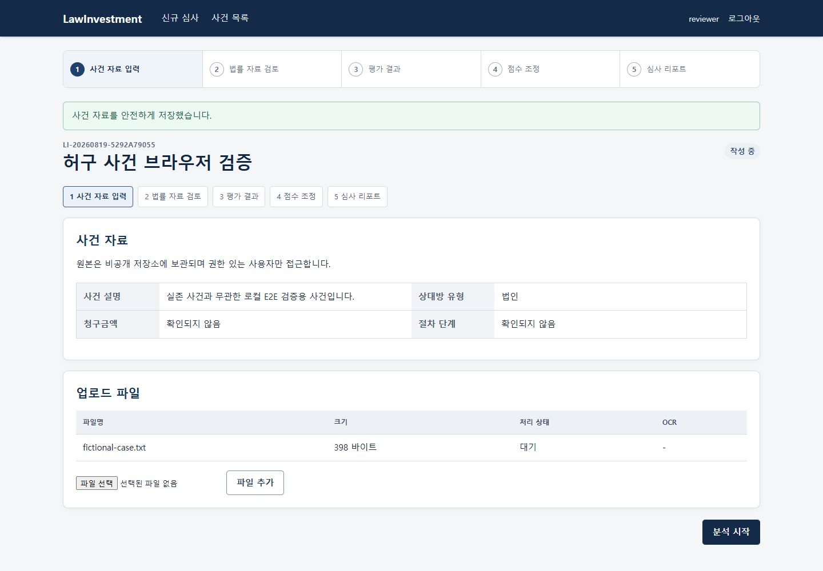Start analysis with 분석 시작 button
The width and height of the screenshot is (823, 571).
coord(731,532)
